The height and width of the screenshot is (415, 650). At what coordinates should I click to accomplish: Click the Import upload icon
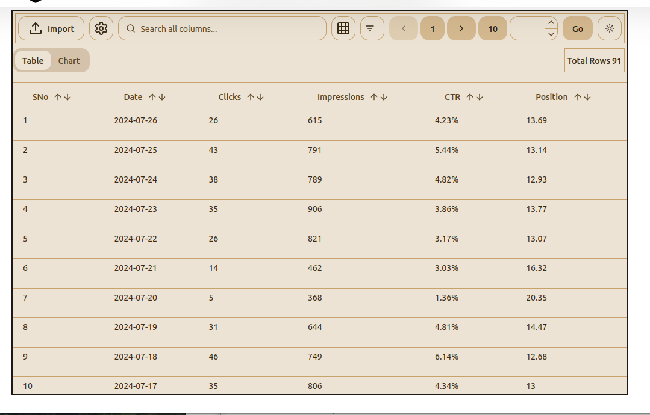click(36, 28)
